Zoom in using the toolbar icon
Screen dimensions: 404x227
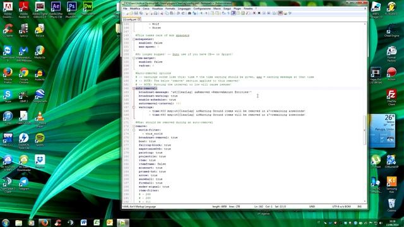pos(201,13)
